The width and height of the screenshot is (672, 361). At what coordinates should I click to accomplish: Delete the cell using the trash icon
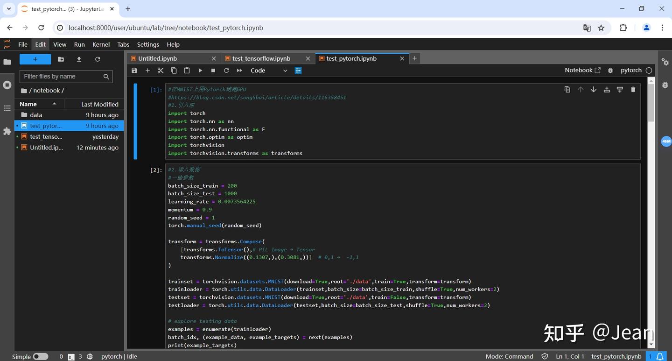pos(633,90)
